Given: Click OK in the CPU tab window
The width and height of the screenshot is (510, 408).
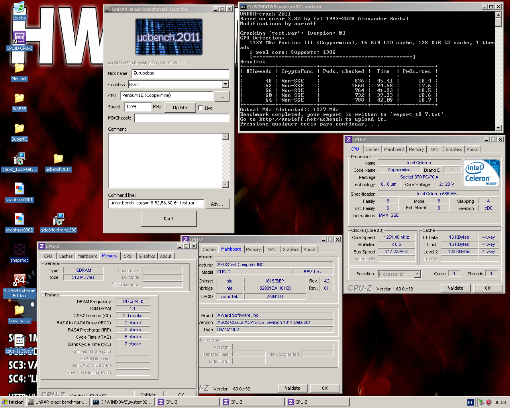Looking at the screenshot, I should click(x=488, y=288).
